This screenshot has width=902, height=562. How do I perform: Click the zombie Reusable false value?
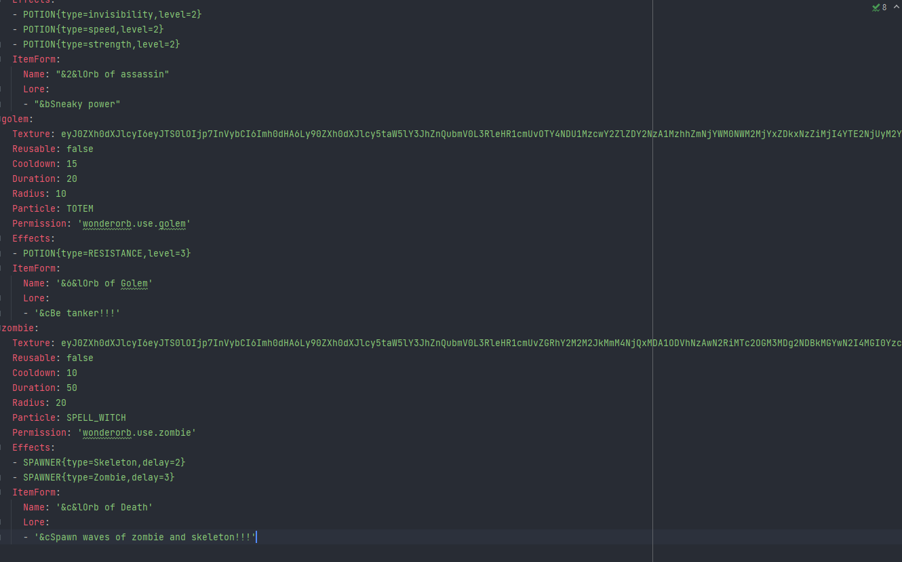click(x=79, y=358)
